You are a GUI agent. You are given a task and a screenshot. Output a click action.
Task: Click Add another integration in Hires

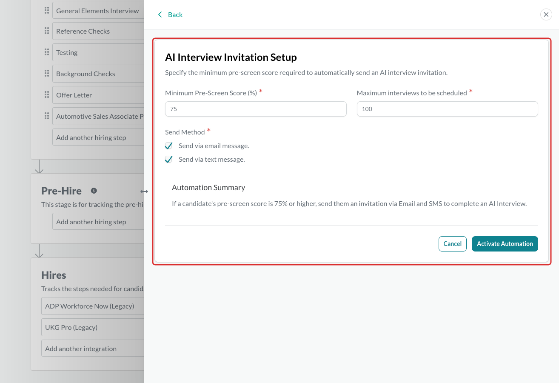tap(93, 349)
